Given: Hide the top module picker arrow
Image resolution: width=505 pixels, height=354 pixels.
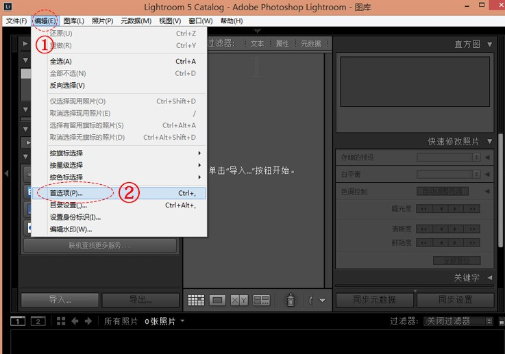Looking at the screenshot, I should (x=257, y=31).
